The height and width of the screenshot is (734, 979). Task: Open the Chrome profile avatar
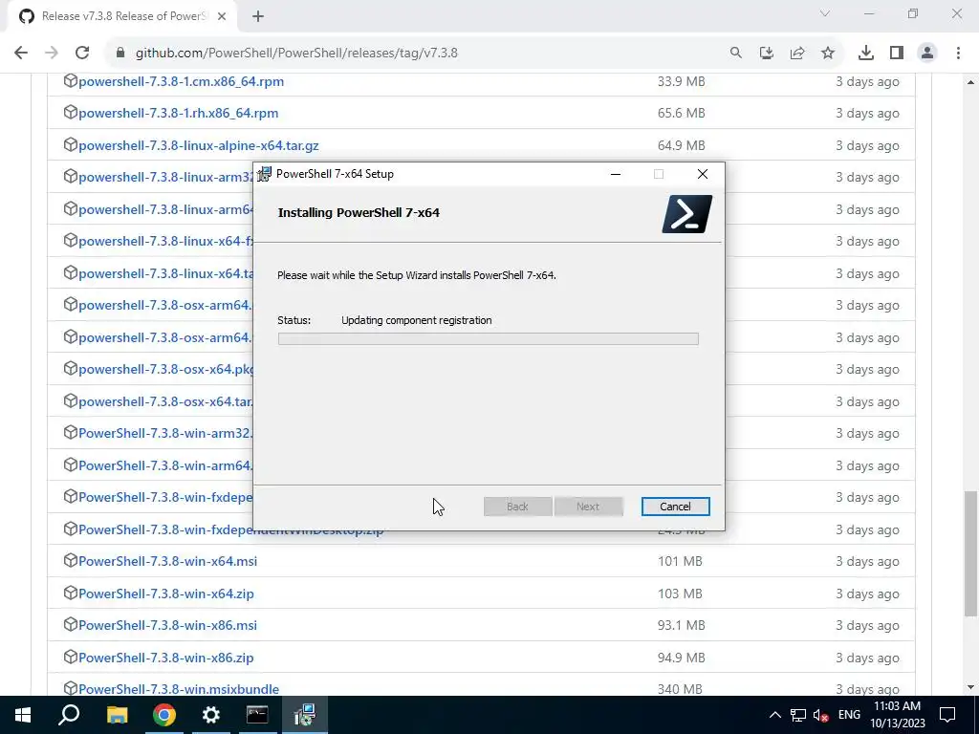(x=927, y=54)
